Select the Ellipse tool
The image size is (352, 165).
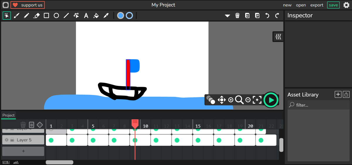pyautogui.click(x=56, y=16)
